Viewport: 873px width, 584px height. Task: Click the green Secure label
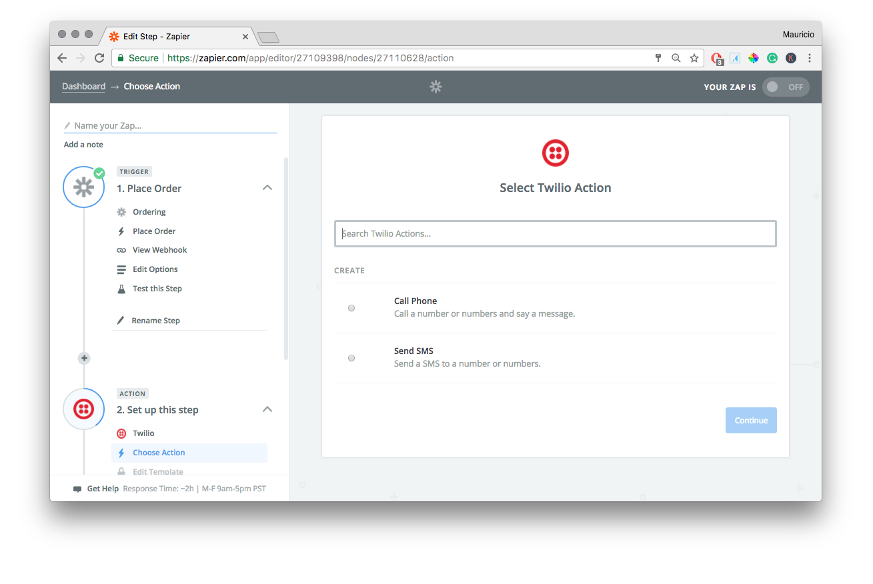coord(143,58)
